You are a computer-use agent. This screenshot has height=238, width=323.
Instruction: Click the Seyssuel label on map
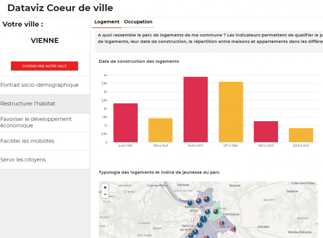point(183,185)
